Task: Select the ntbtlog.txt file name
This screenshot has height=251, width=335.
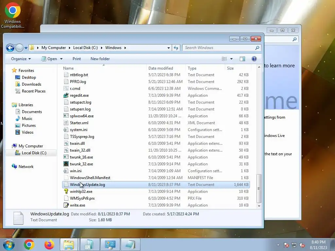Action: [79, 75]
